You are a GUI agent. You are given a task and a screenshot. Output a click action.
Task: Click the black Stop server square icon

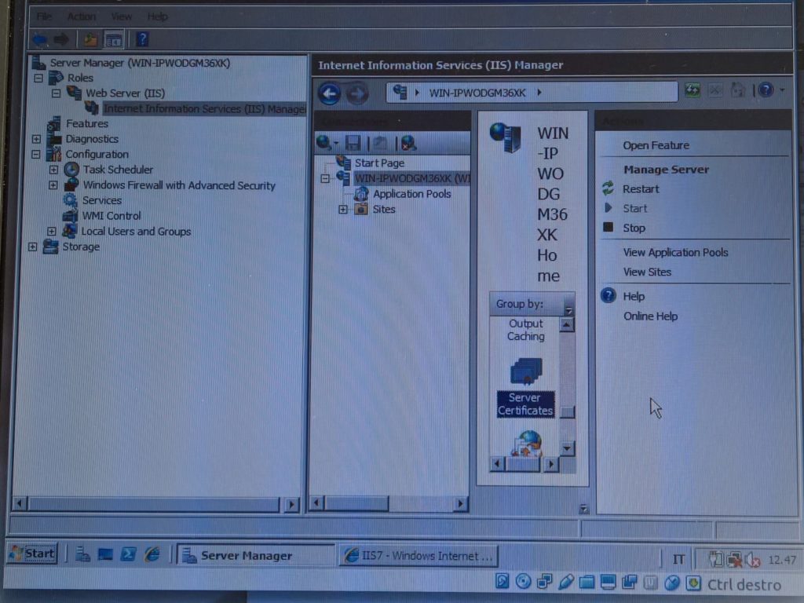[x=608, y=227]
